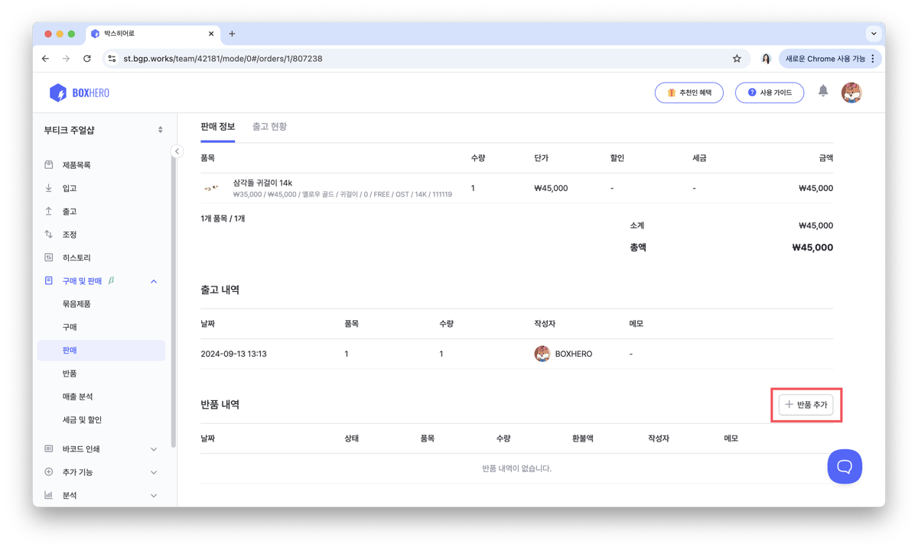Screen dimensions: 918x550
Task: Expand the 바코드 인쇄 menu
Action: [x=154, y=449]
